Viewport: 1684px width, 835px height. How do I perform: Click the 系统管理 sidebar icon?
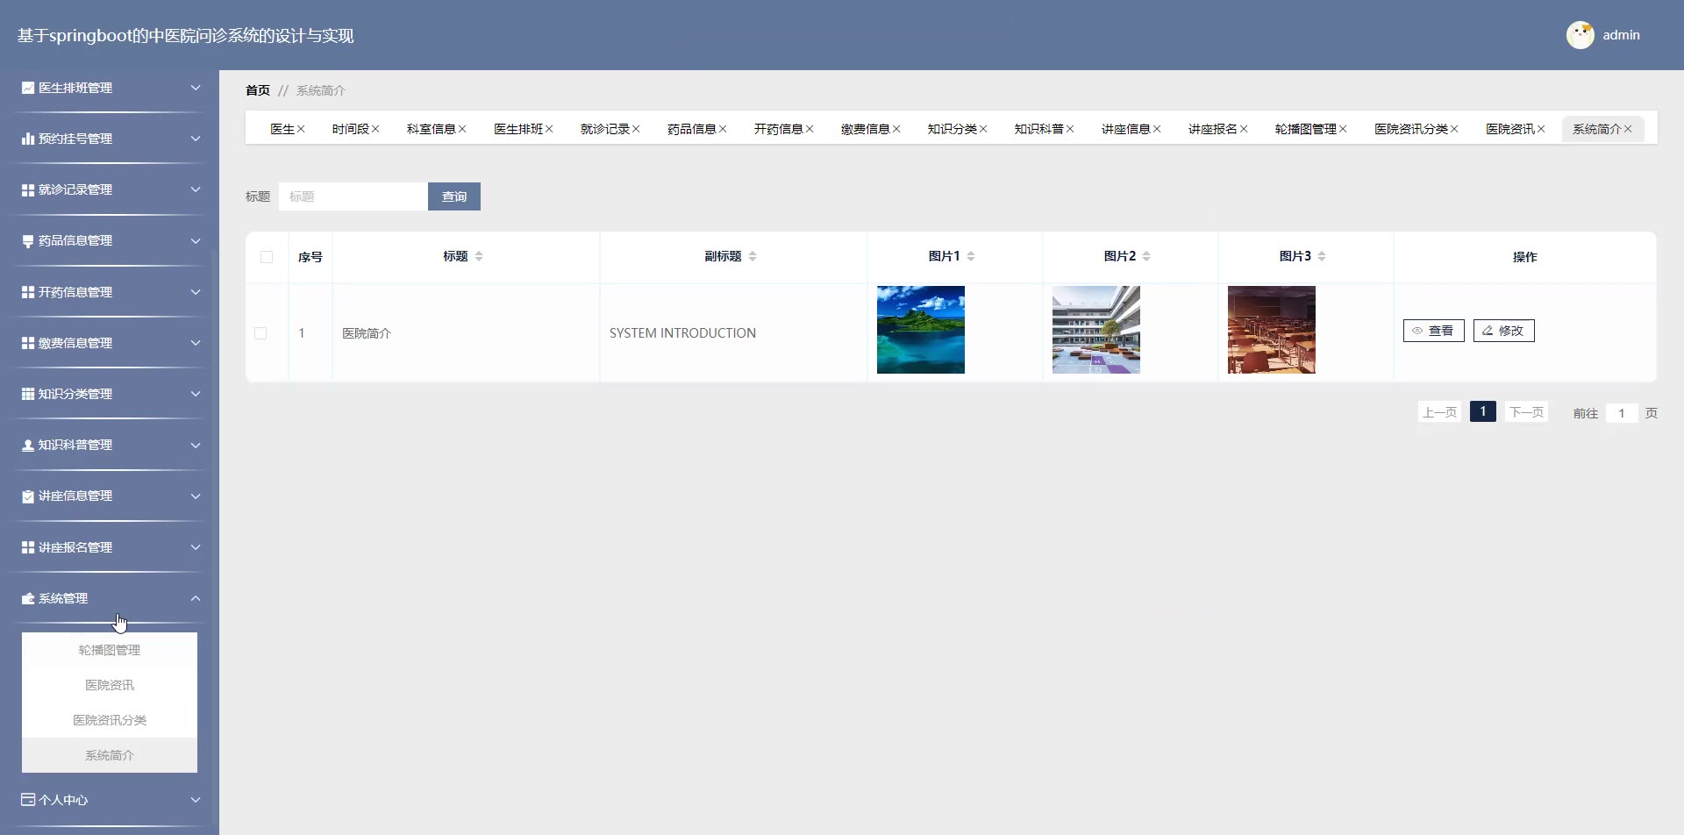click(x=28, y=598)
